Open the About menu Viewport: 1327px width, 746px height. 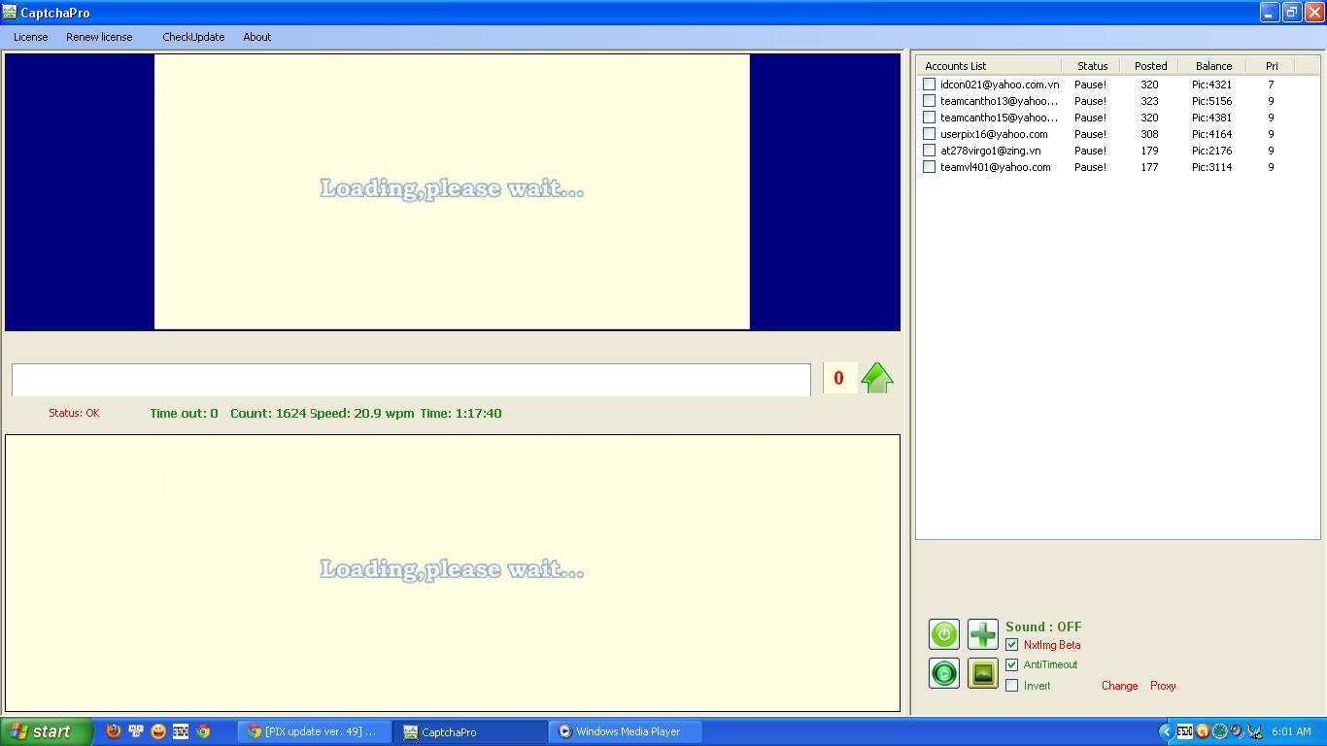257,37
